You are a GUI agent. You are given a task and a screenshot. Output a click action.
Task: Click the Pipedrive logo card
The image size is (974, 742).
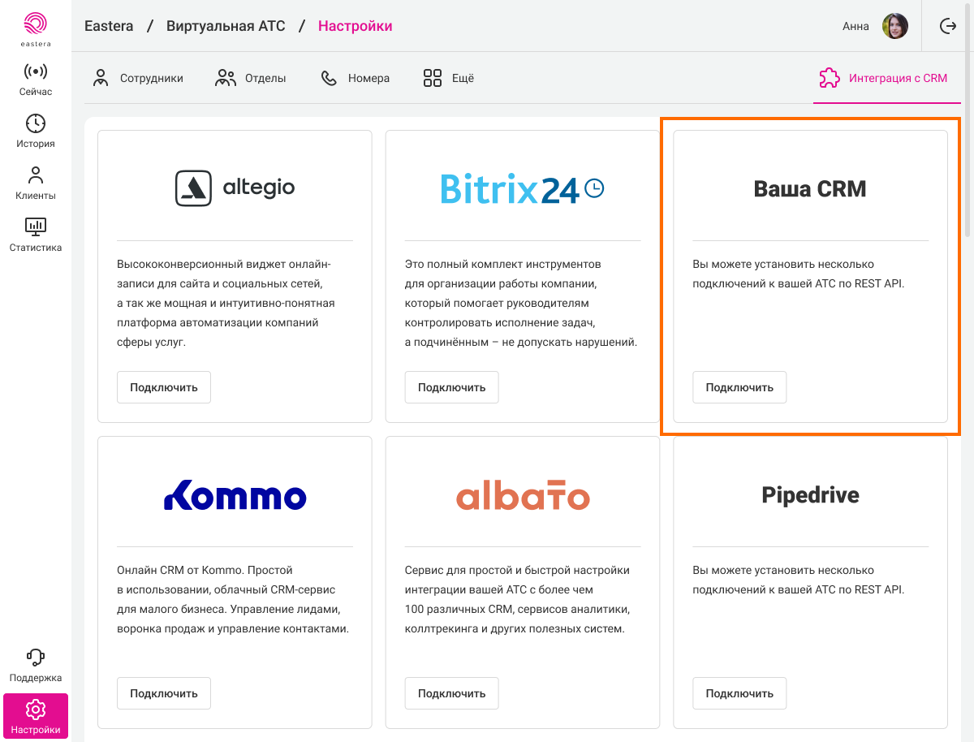click(x=810, y=495)
